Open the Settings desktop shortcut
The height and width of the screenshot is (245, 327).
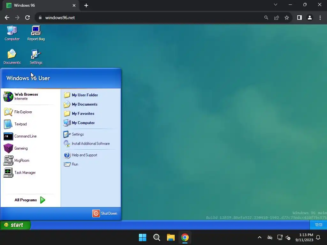(36, 57)
